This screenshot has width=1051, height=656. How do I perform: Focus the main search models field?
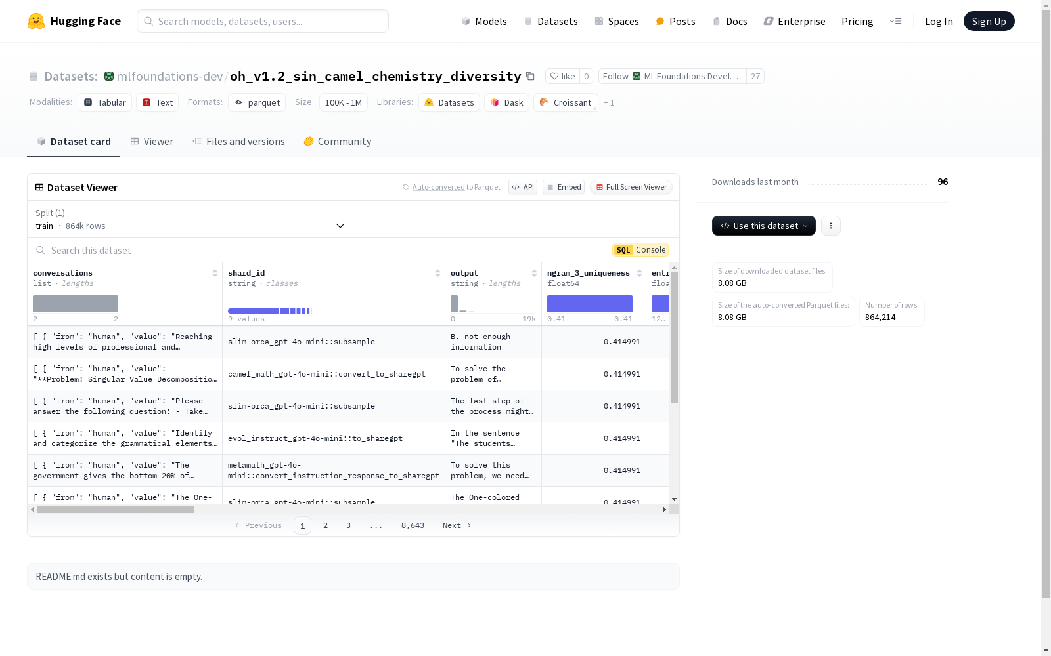tap(263, 21)
